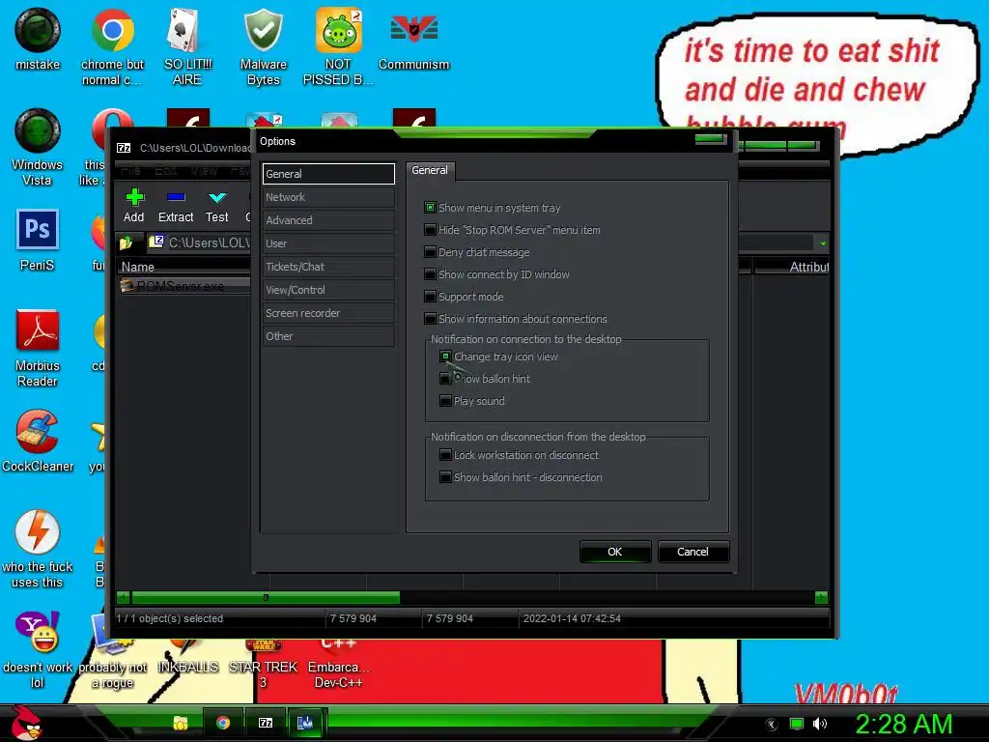Screen dimensions: 989x742
Task: Click the 2:28 AM taskbar clock
Action: click(903, 724)
